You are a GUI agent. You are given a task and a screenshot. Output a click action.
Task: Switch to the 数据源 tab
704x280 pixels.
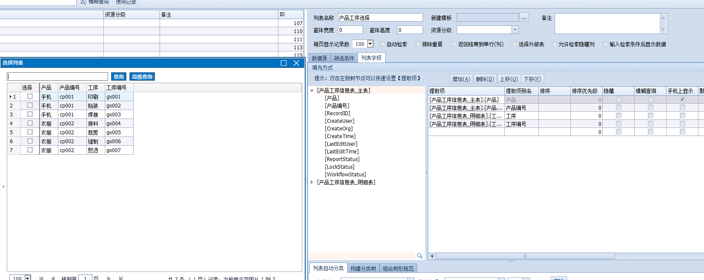point(319,58)
